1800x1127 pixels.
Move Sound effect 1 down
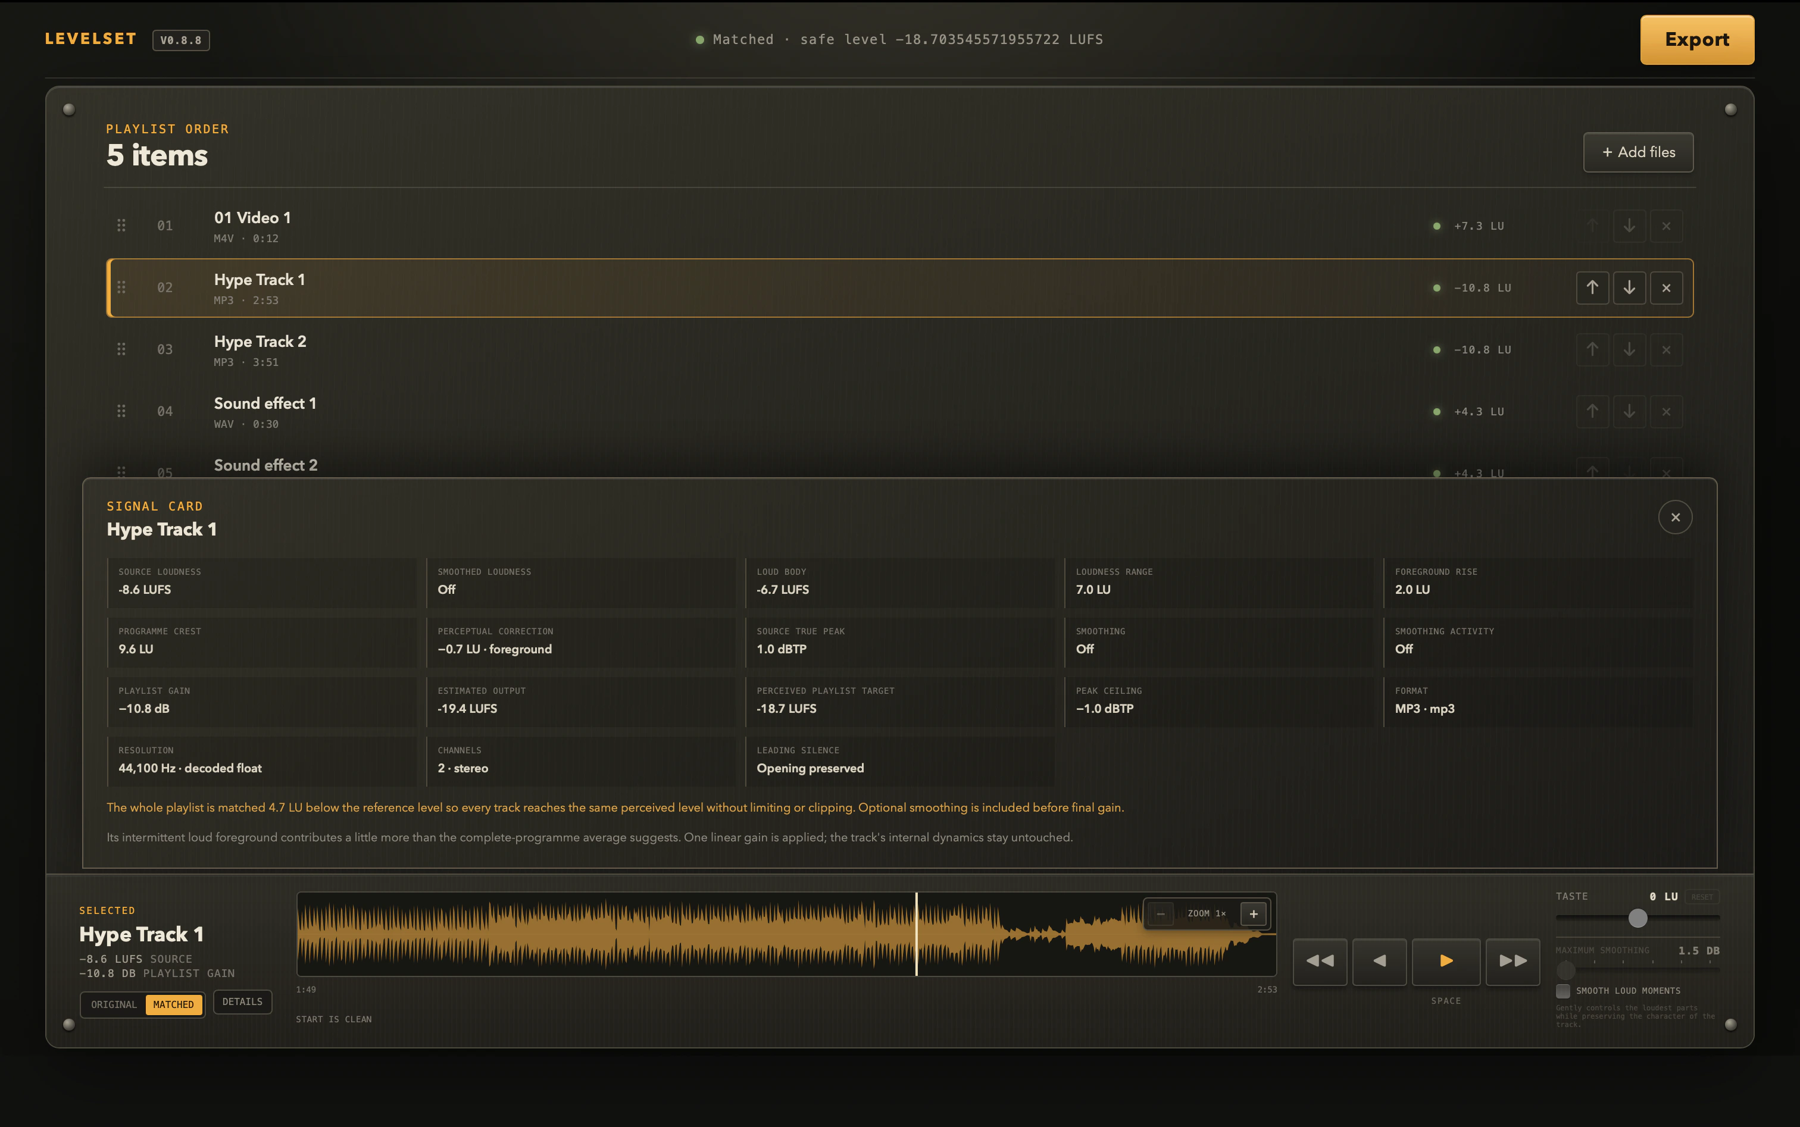tap(1629, 411)
